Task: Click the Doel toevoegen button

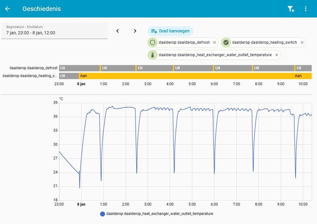Action: coord(170,31)
